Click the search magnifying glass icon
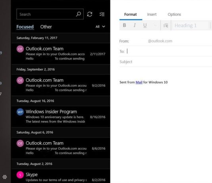 click(x=79, y=14)
